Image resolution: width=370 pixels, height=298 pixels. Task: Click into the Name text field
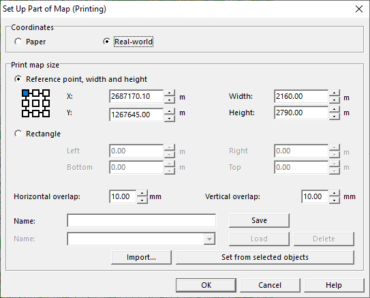[x=141, y=220]
